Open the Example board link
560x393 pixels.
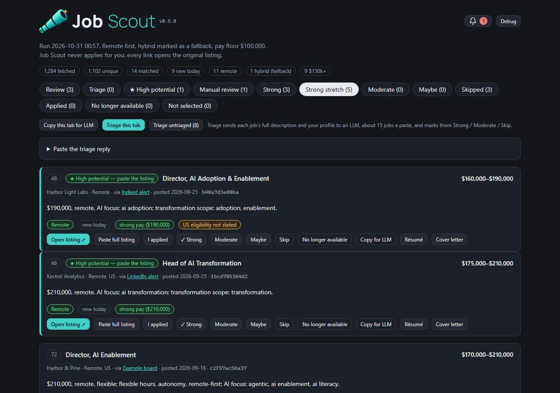140,368
